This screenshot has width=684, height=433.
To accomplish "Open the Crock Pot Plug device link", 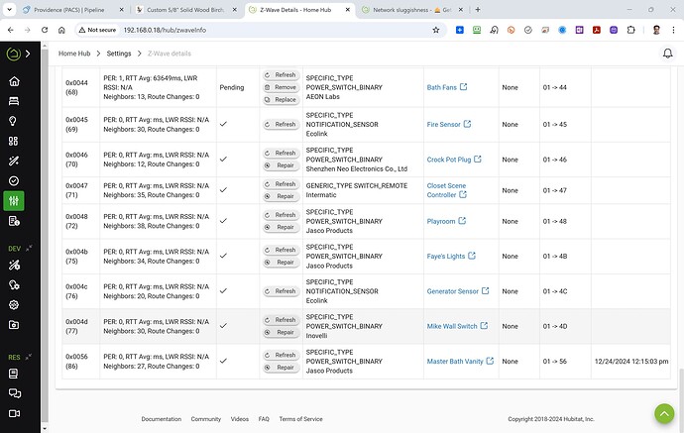I will pos(454,160).
